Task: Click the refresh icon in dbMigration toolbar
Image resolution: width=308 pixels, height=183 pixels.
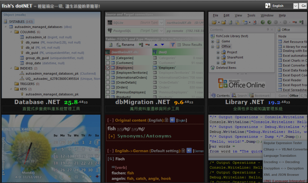Action: 111,45
